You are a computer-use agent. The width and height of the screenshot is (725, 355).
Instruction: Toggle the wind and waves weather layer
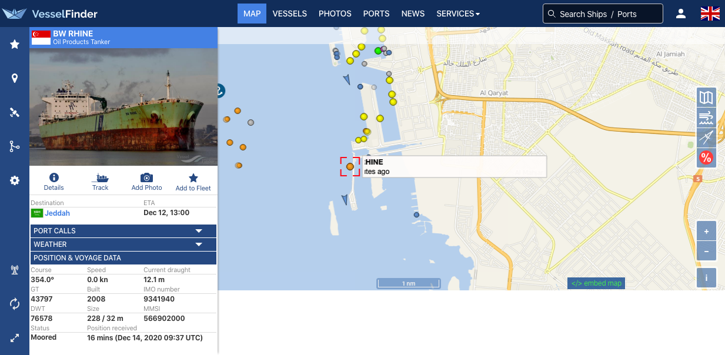pos(706,118)
